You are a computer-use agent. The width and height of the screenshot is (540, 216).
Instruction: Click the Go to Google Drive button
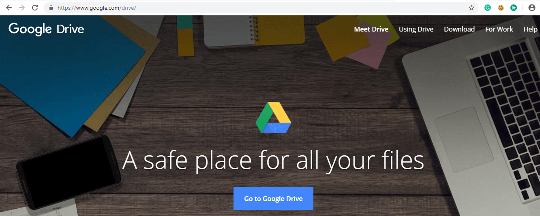(273, 199)
